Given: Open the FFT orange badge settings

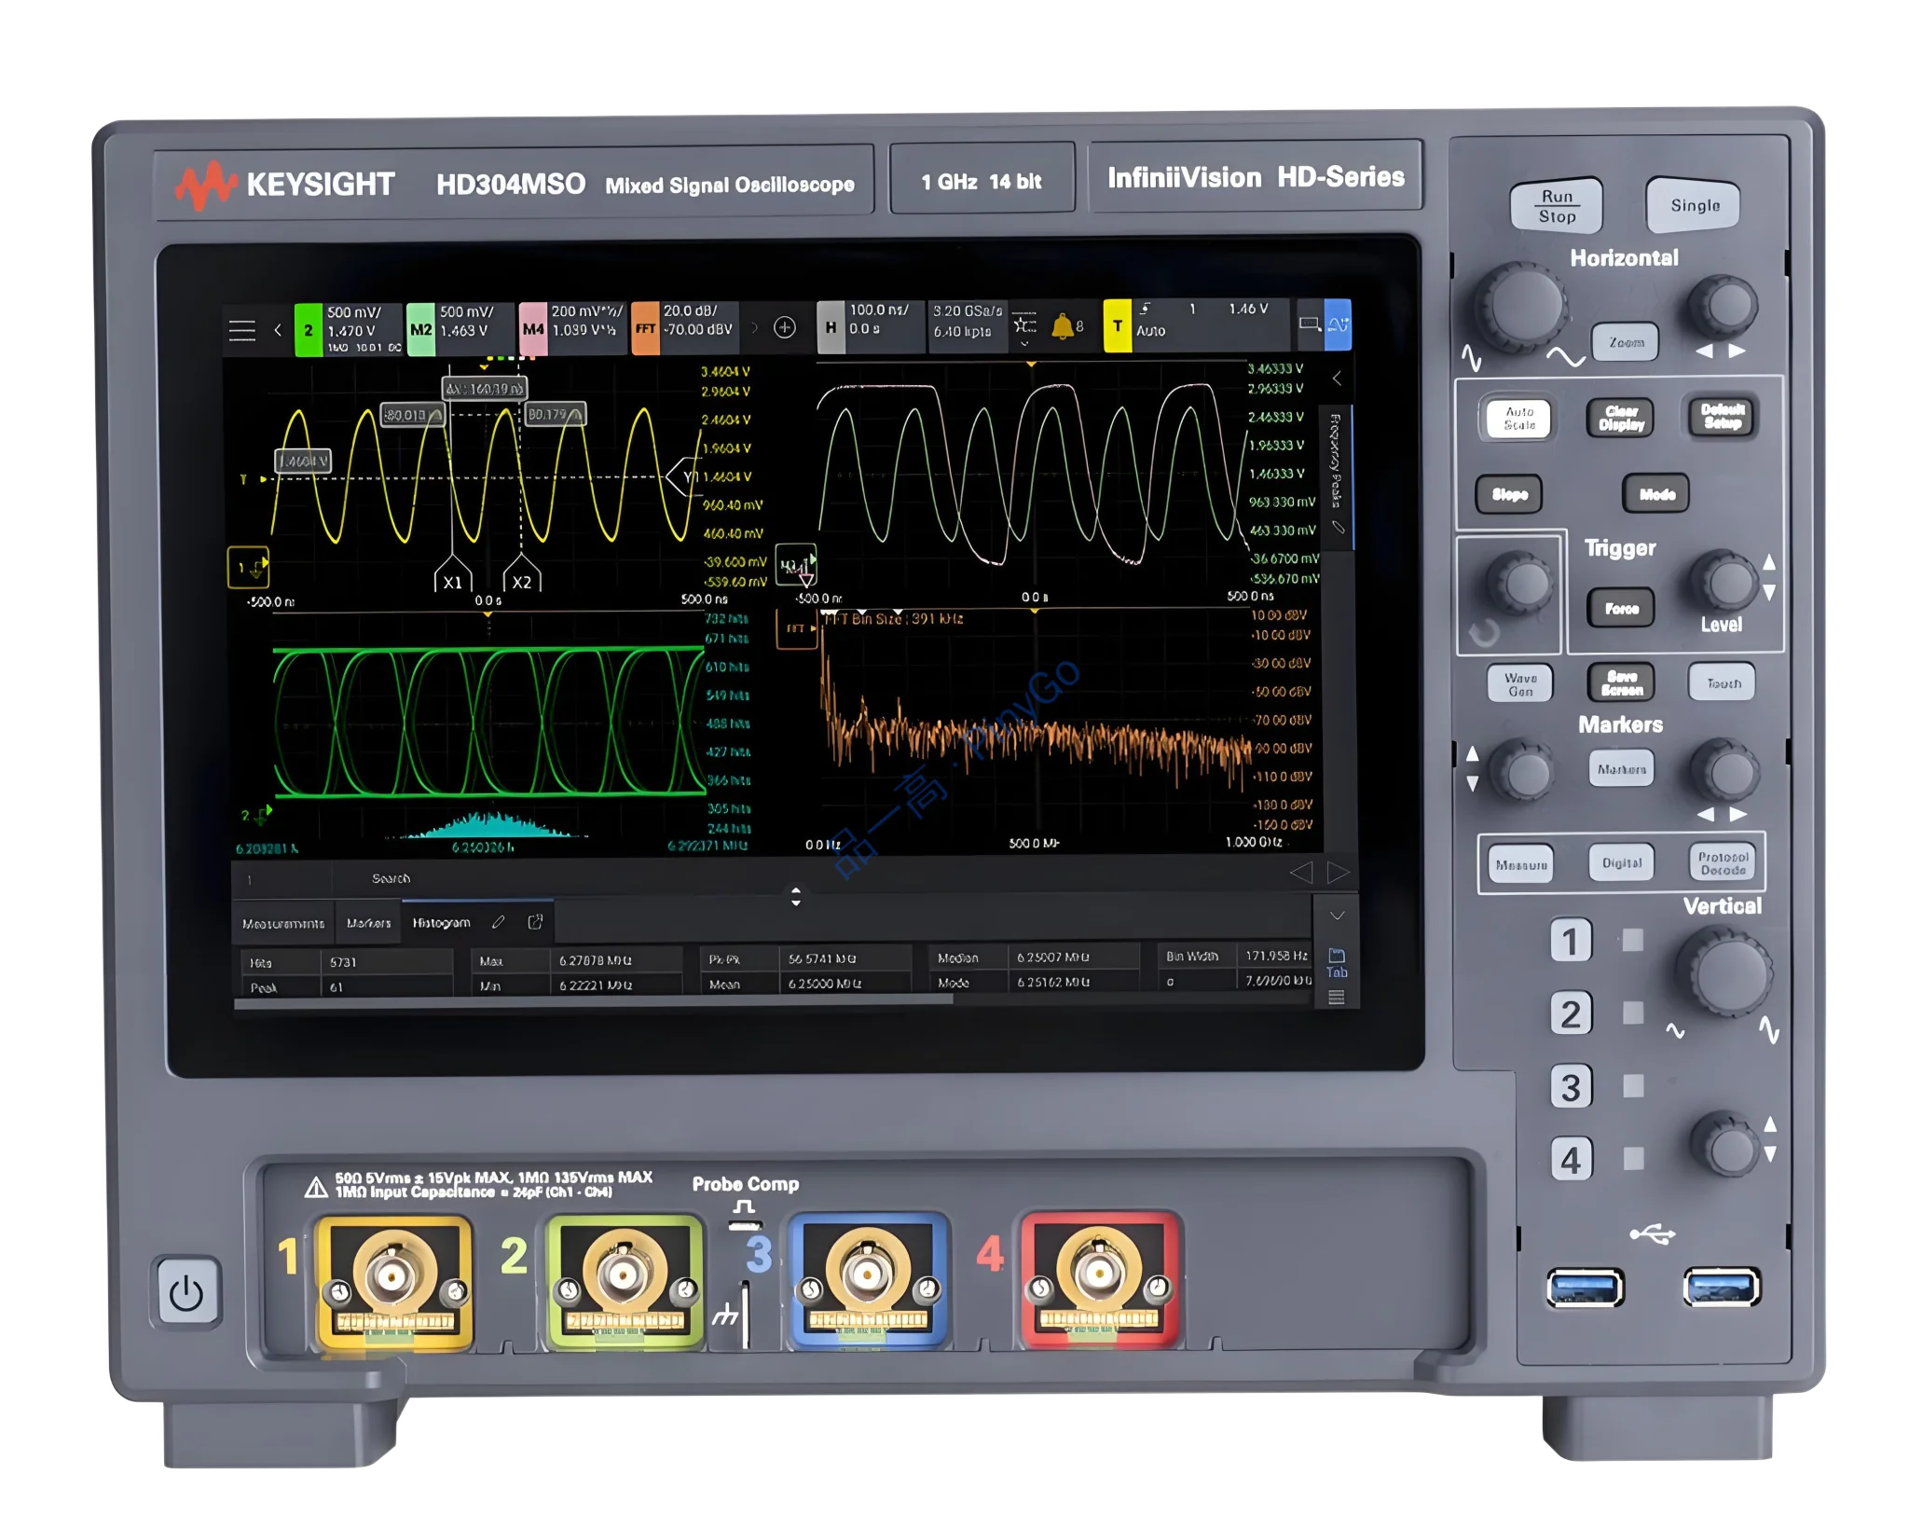Looking at the screenshot, I should tap(646, 328).
